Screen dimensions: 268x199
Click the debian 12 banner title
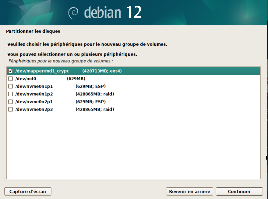pos(113,12)
